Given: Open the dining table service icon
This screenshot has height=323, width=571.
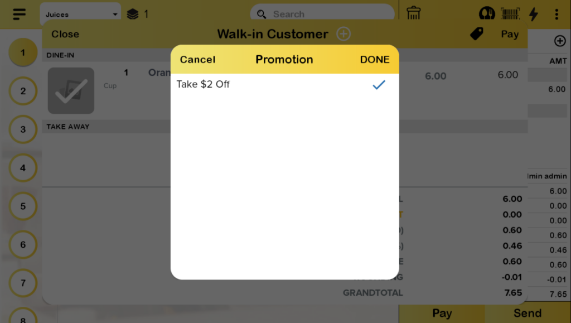Looking at the screenshot, I should tap(487, 14).
